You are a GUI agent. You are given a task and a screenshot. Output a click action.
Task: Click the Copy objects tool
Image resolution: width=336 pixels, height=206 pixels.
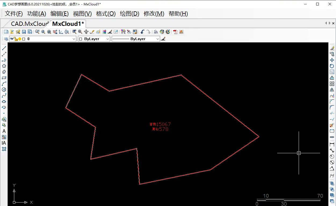(x=332, y=54)
